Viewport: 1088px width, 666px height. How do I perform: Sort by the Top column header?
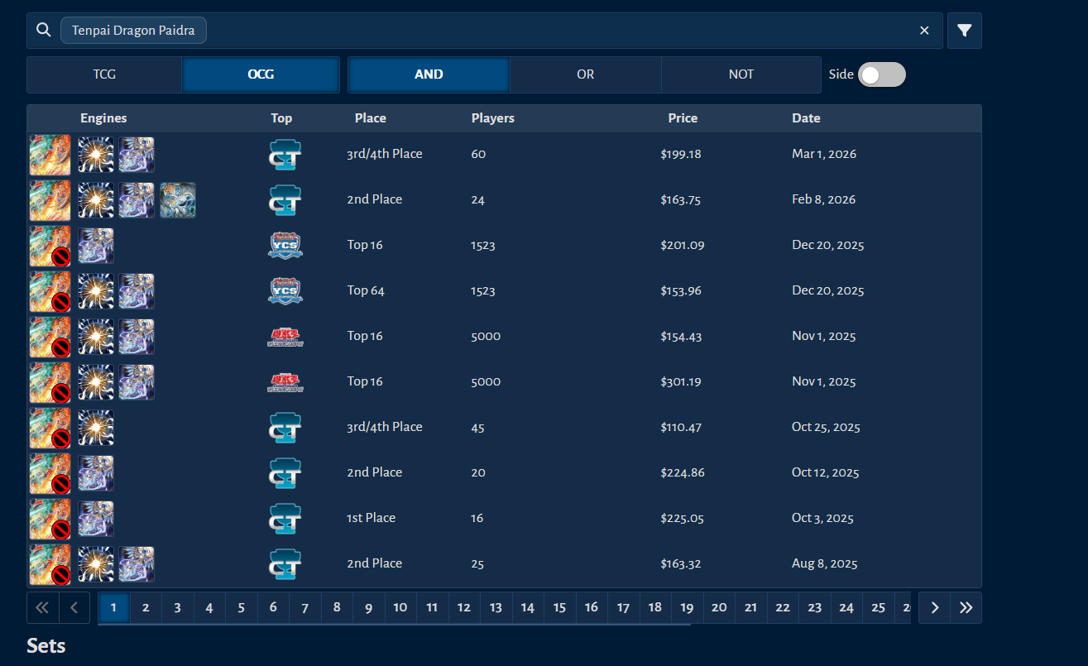click(x=281, y=118)
